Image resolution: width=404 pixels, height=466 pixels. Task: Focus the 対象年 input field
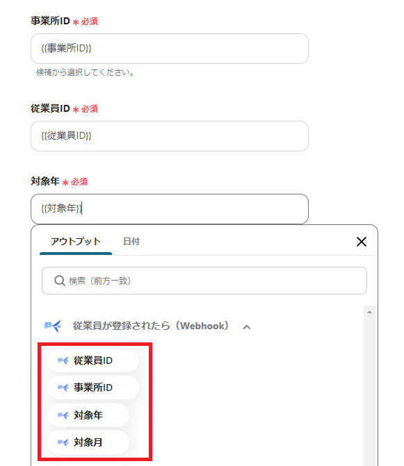170,209
